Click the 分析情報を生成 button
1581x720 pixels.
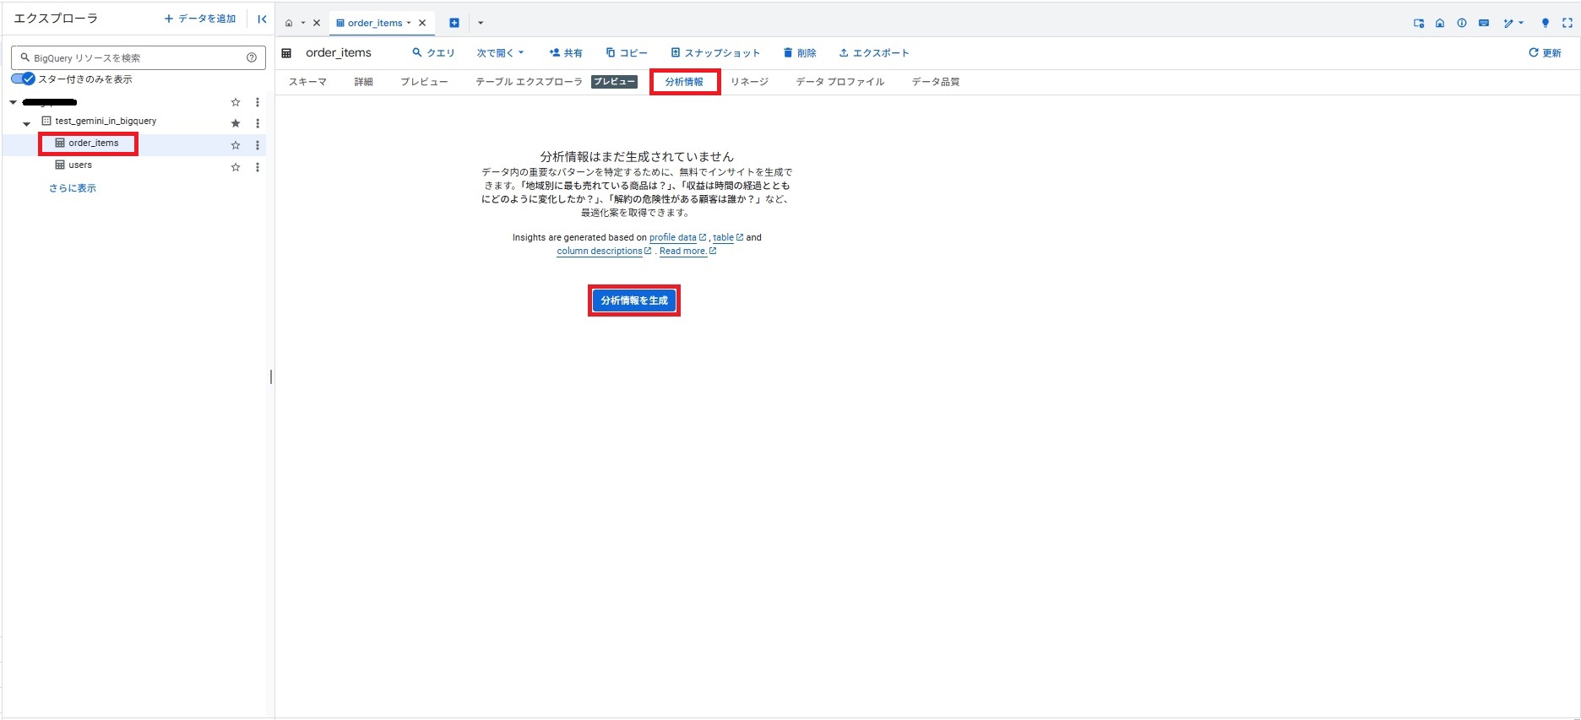click(634, 300)
